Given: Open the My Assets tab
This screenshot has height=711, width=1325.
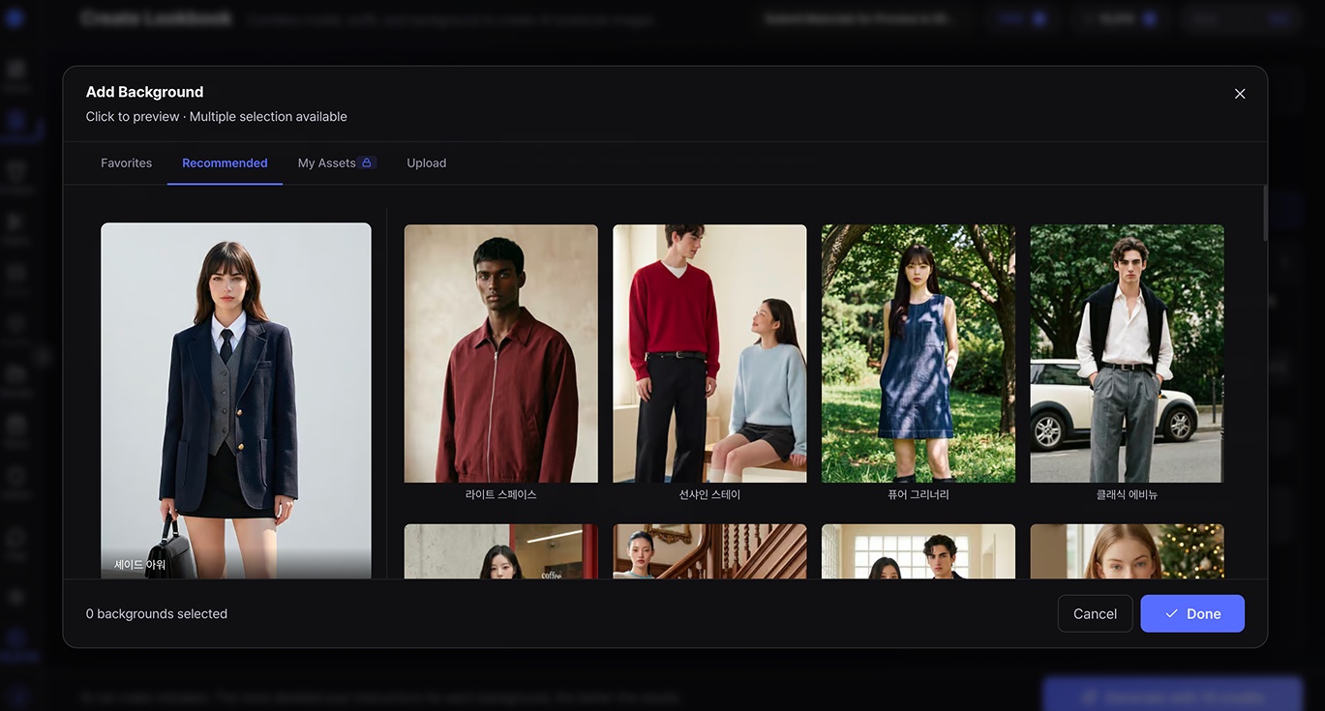Looking at the screenshot, I should click(x=336, y=163).
